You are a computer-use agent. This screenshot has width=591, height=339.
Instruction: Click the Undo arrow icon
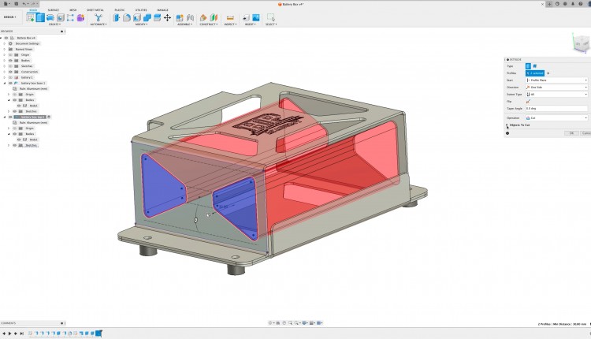(x=24, y=4)
